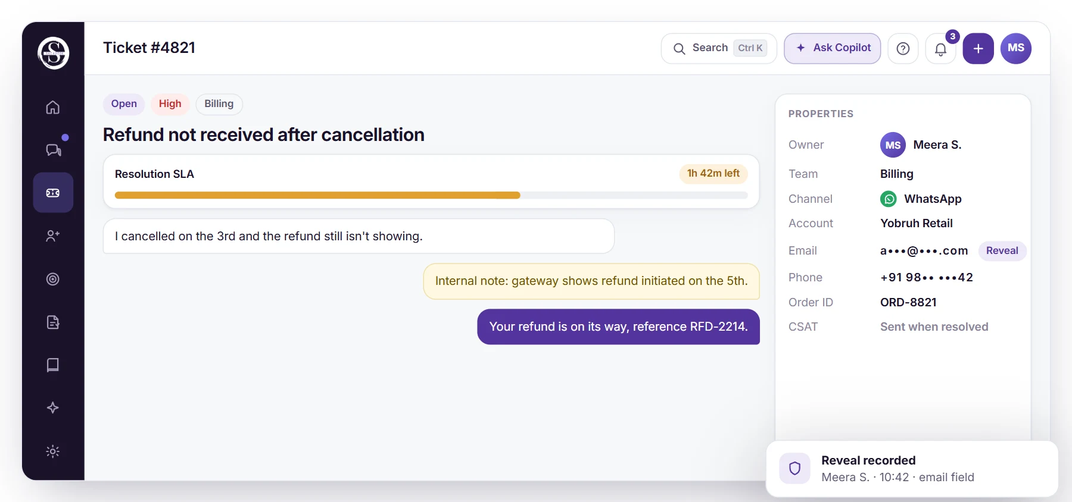Open the reports document icon
This screenshot has width=1072, height=502.
(x=53, y=322)
